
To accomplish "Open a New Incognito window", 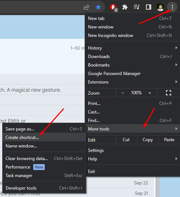I will (x=133, y=35).
